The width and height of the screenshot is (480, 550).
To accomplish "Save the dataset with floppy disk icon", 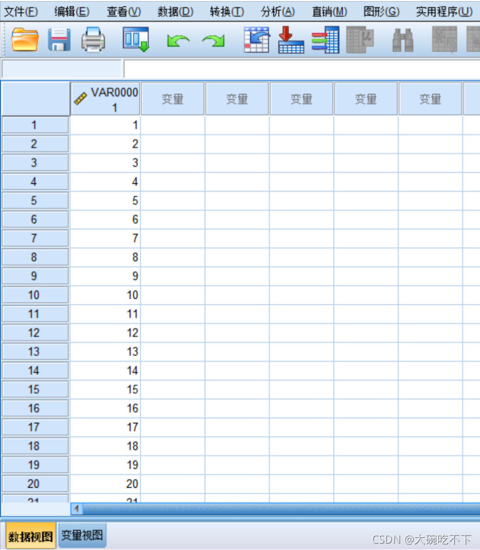I will pyautogui.click(x=59, y=40).
